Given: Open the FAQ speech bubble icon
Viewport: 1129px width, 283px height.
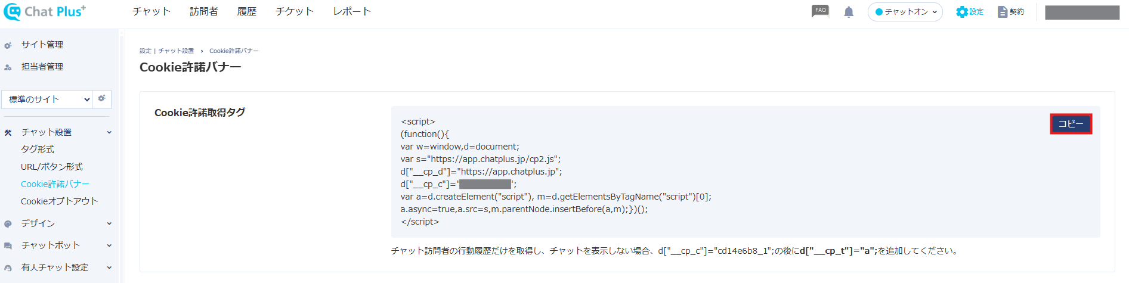Looking at the screenshot, I should [x=820, y=11].
